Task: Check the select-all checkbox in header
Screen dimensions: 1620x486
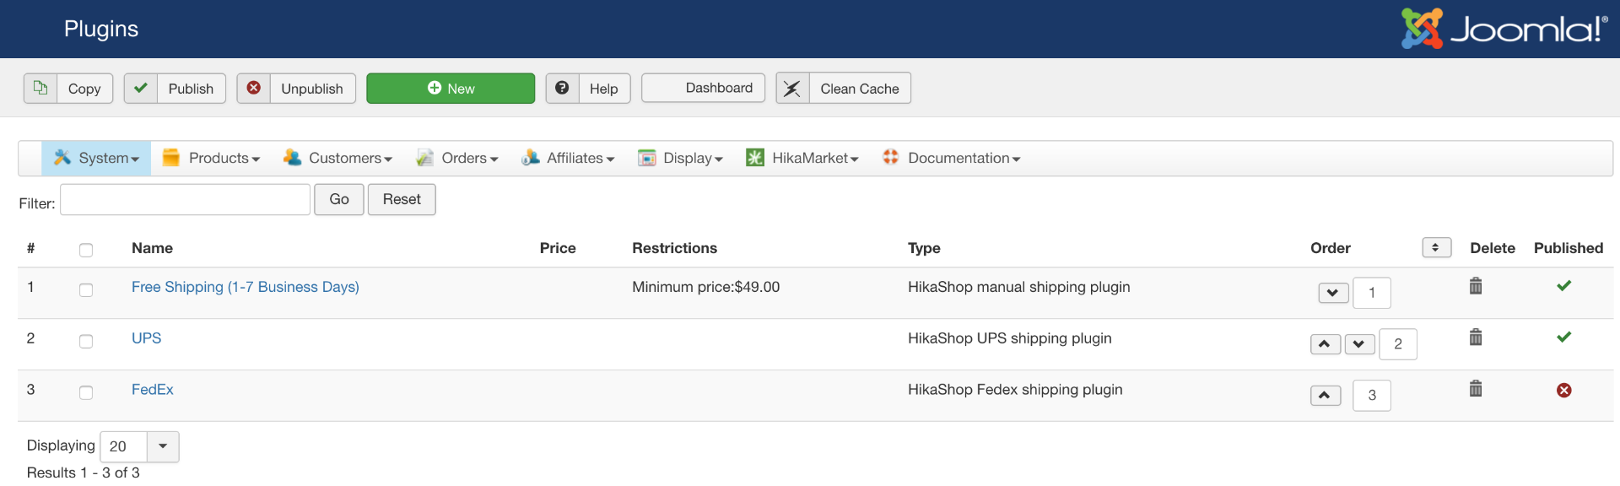Action: (x=86, y=250)
